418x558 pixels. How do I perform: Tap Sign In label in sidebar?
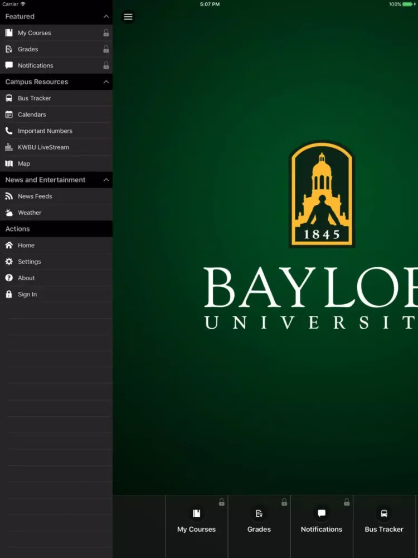(27, 294)
